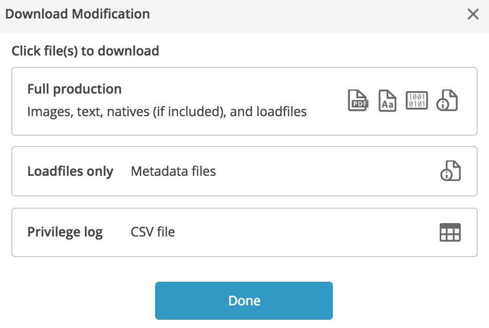Click the Aa text file icon

tap(387, 100)
